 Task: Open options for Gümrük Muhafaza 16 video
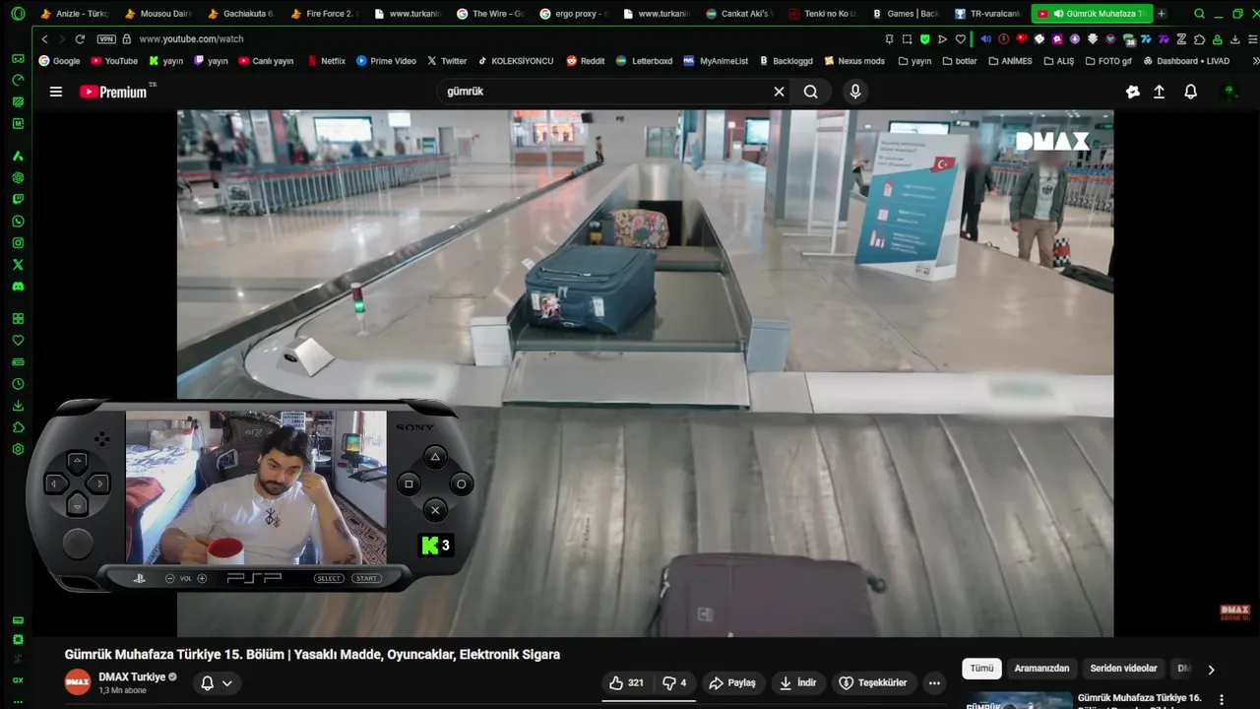(1222, 700)
